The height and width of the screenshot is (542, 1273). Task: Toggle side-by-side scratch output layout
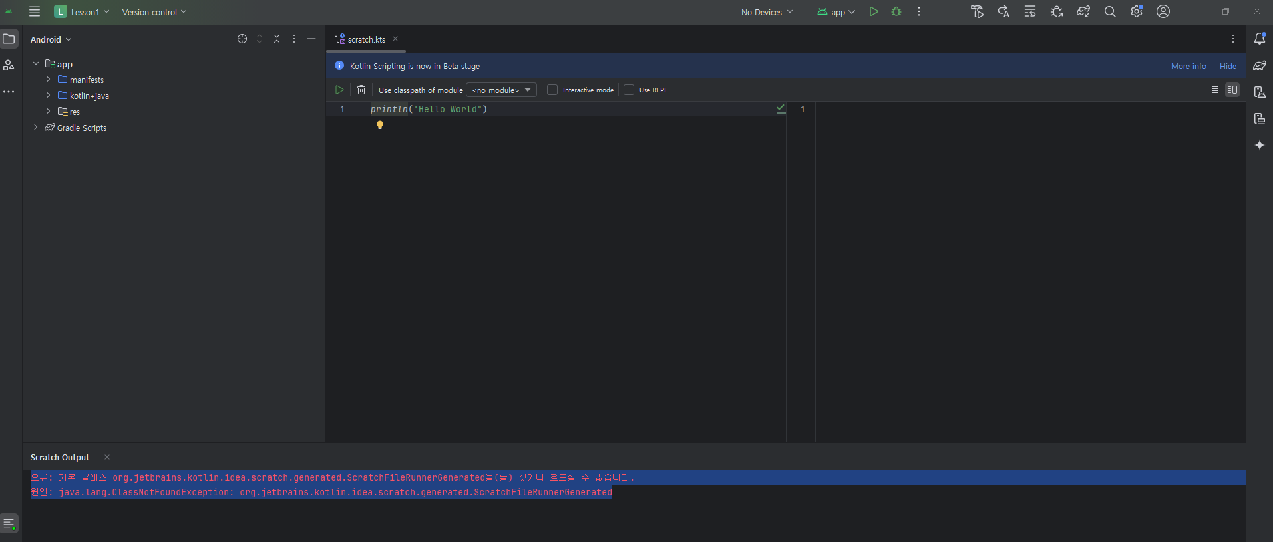1232,90
